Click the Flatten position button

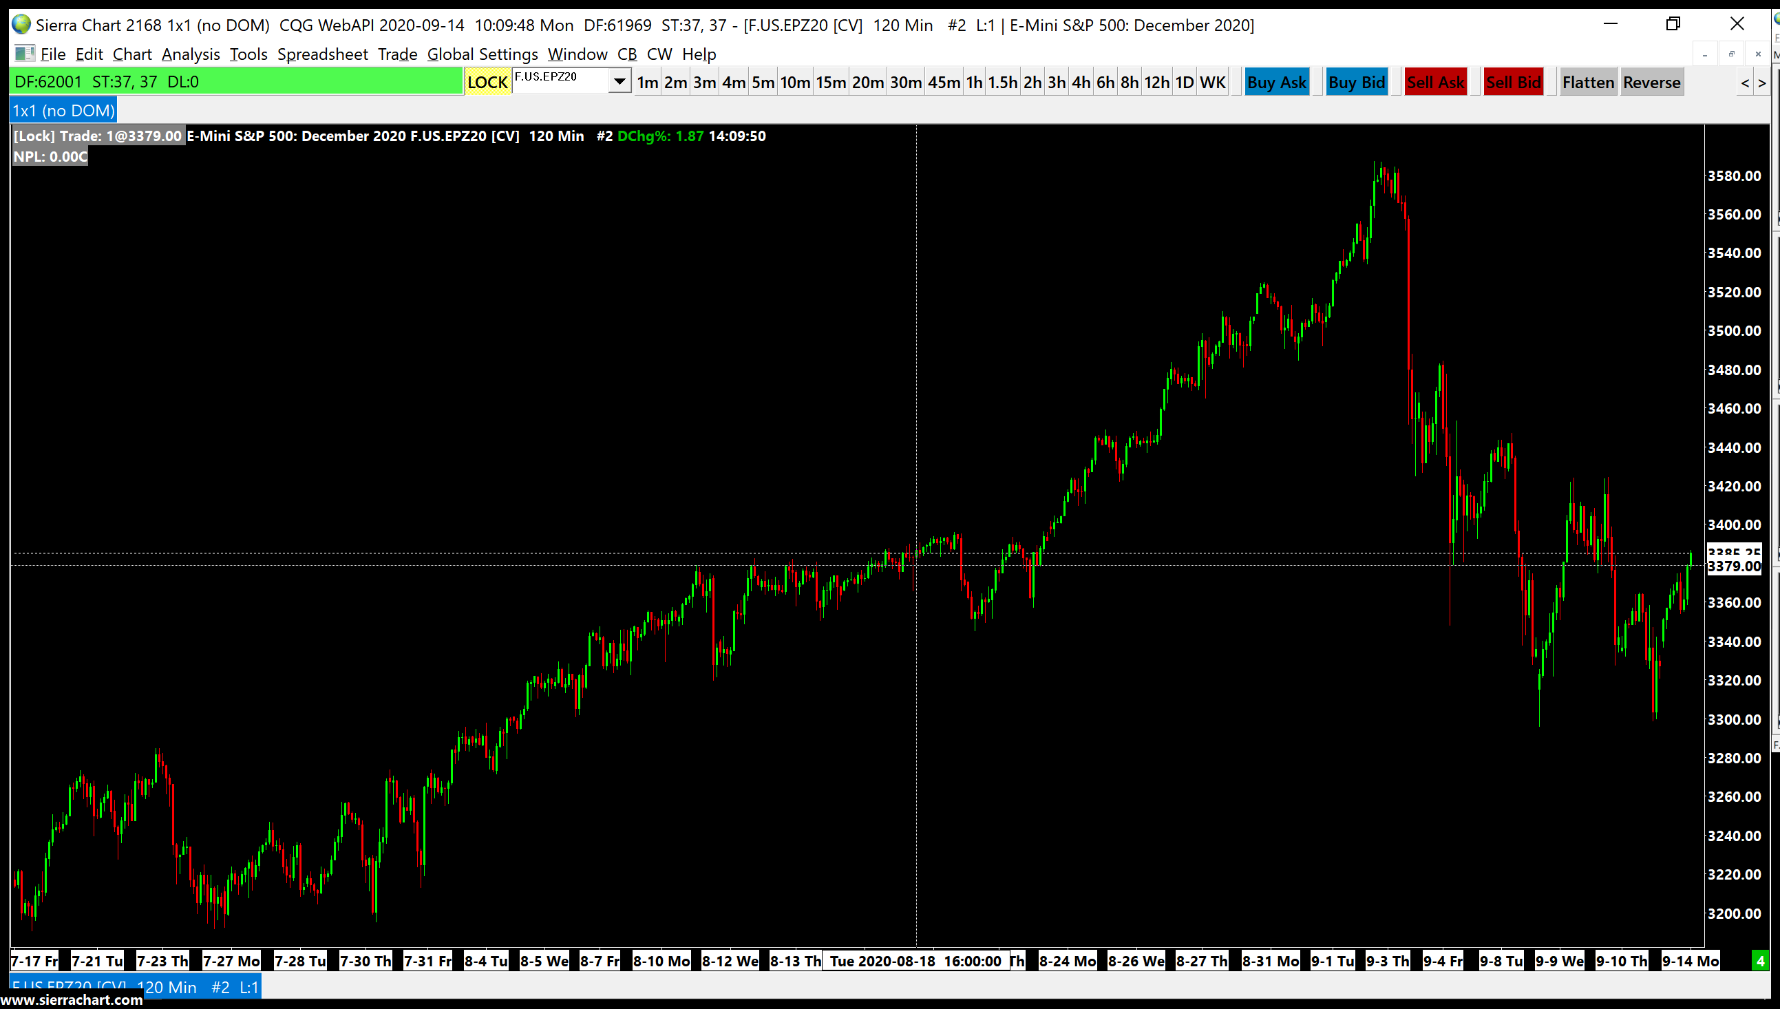pos(1587,82)
